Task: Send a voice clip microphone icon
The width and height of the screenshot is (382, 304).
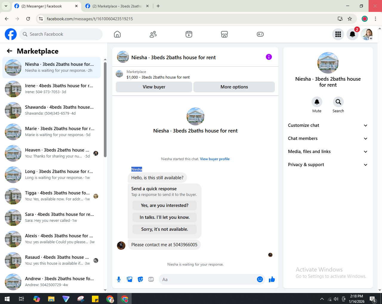Action: tap(119, 279)
